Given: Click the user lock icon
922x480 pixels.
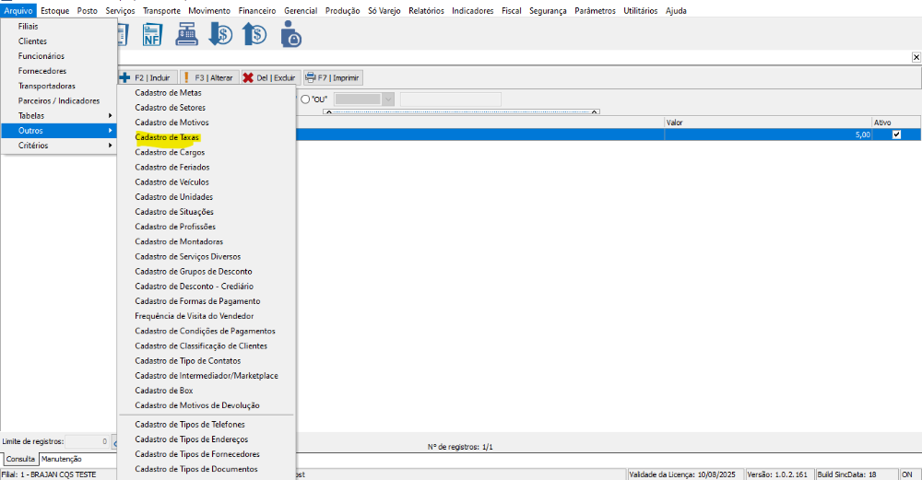Looking at the screenshot, I should coord(290,35).
